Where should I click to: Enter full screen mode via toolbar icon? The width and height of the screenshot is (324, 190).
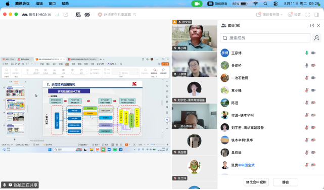[x=307, y=15]
